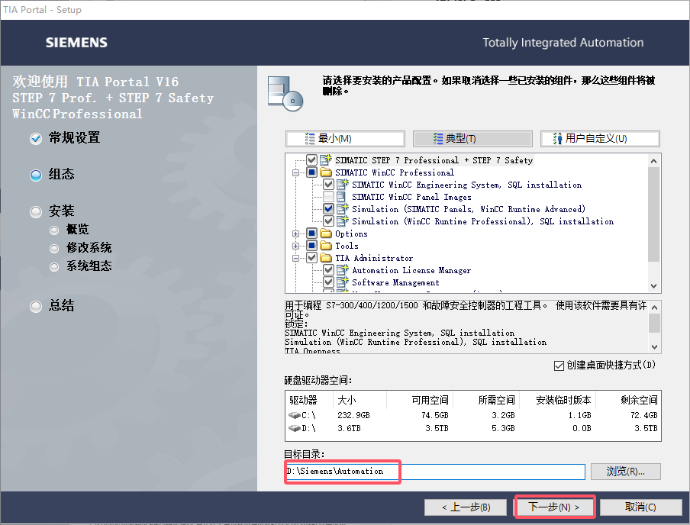Select the SIMATIC WinCC Panel Images row
Viewport: 690px width, 525px height.
click(411, 197)
